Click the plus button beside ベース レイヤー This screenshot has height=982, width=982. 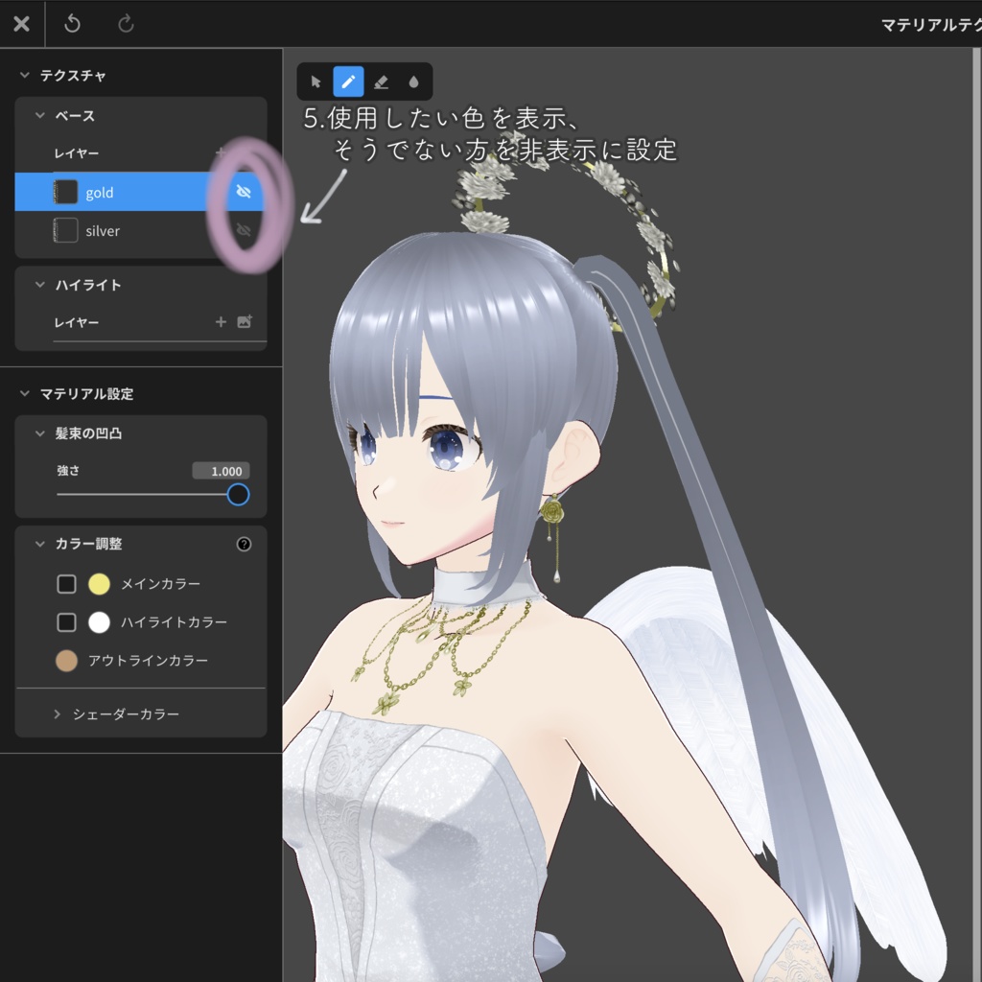[x=221, y=152]
